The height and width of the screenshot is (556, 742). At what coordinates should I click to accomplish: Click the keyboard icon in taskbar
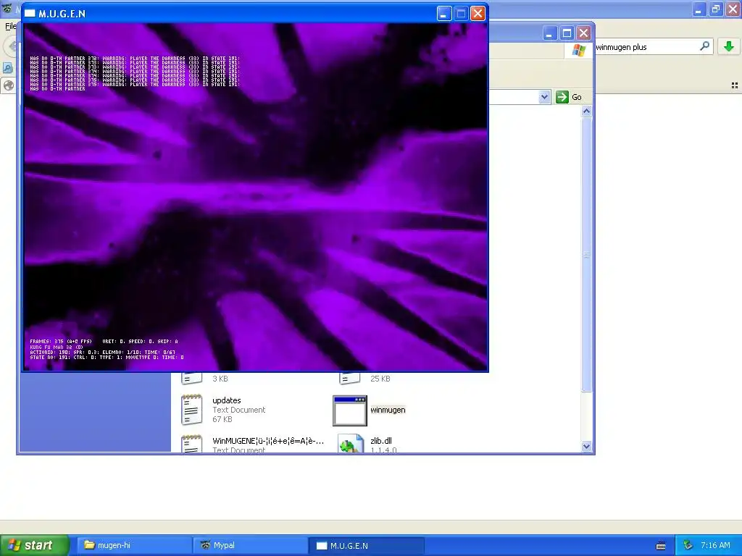[661, 546]
